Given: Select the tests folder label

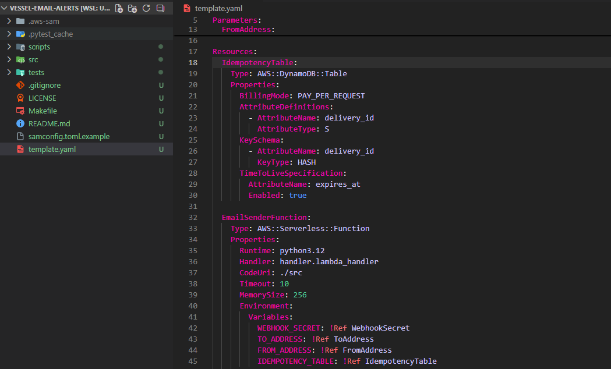Looking at the screenshot, I should 36,72.
